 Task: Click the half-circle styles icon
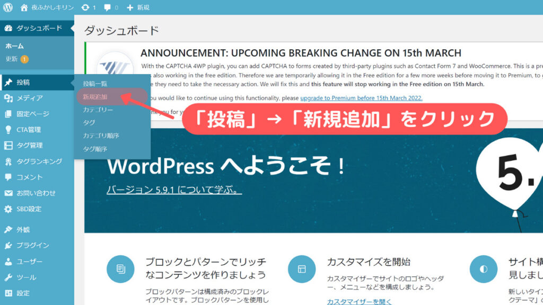pos(484,268)
